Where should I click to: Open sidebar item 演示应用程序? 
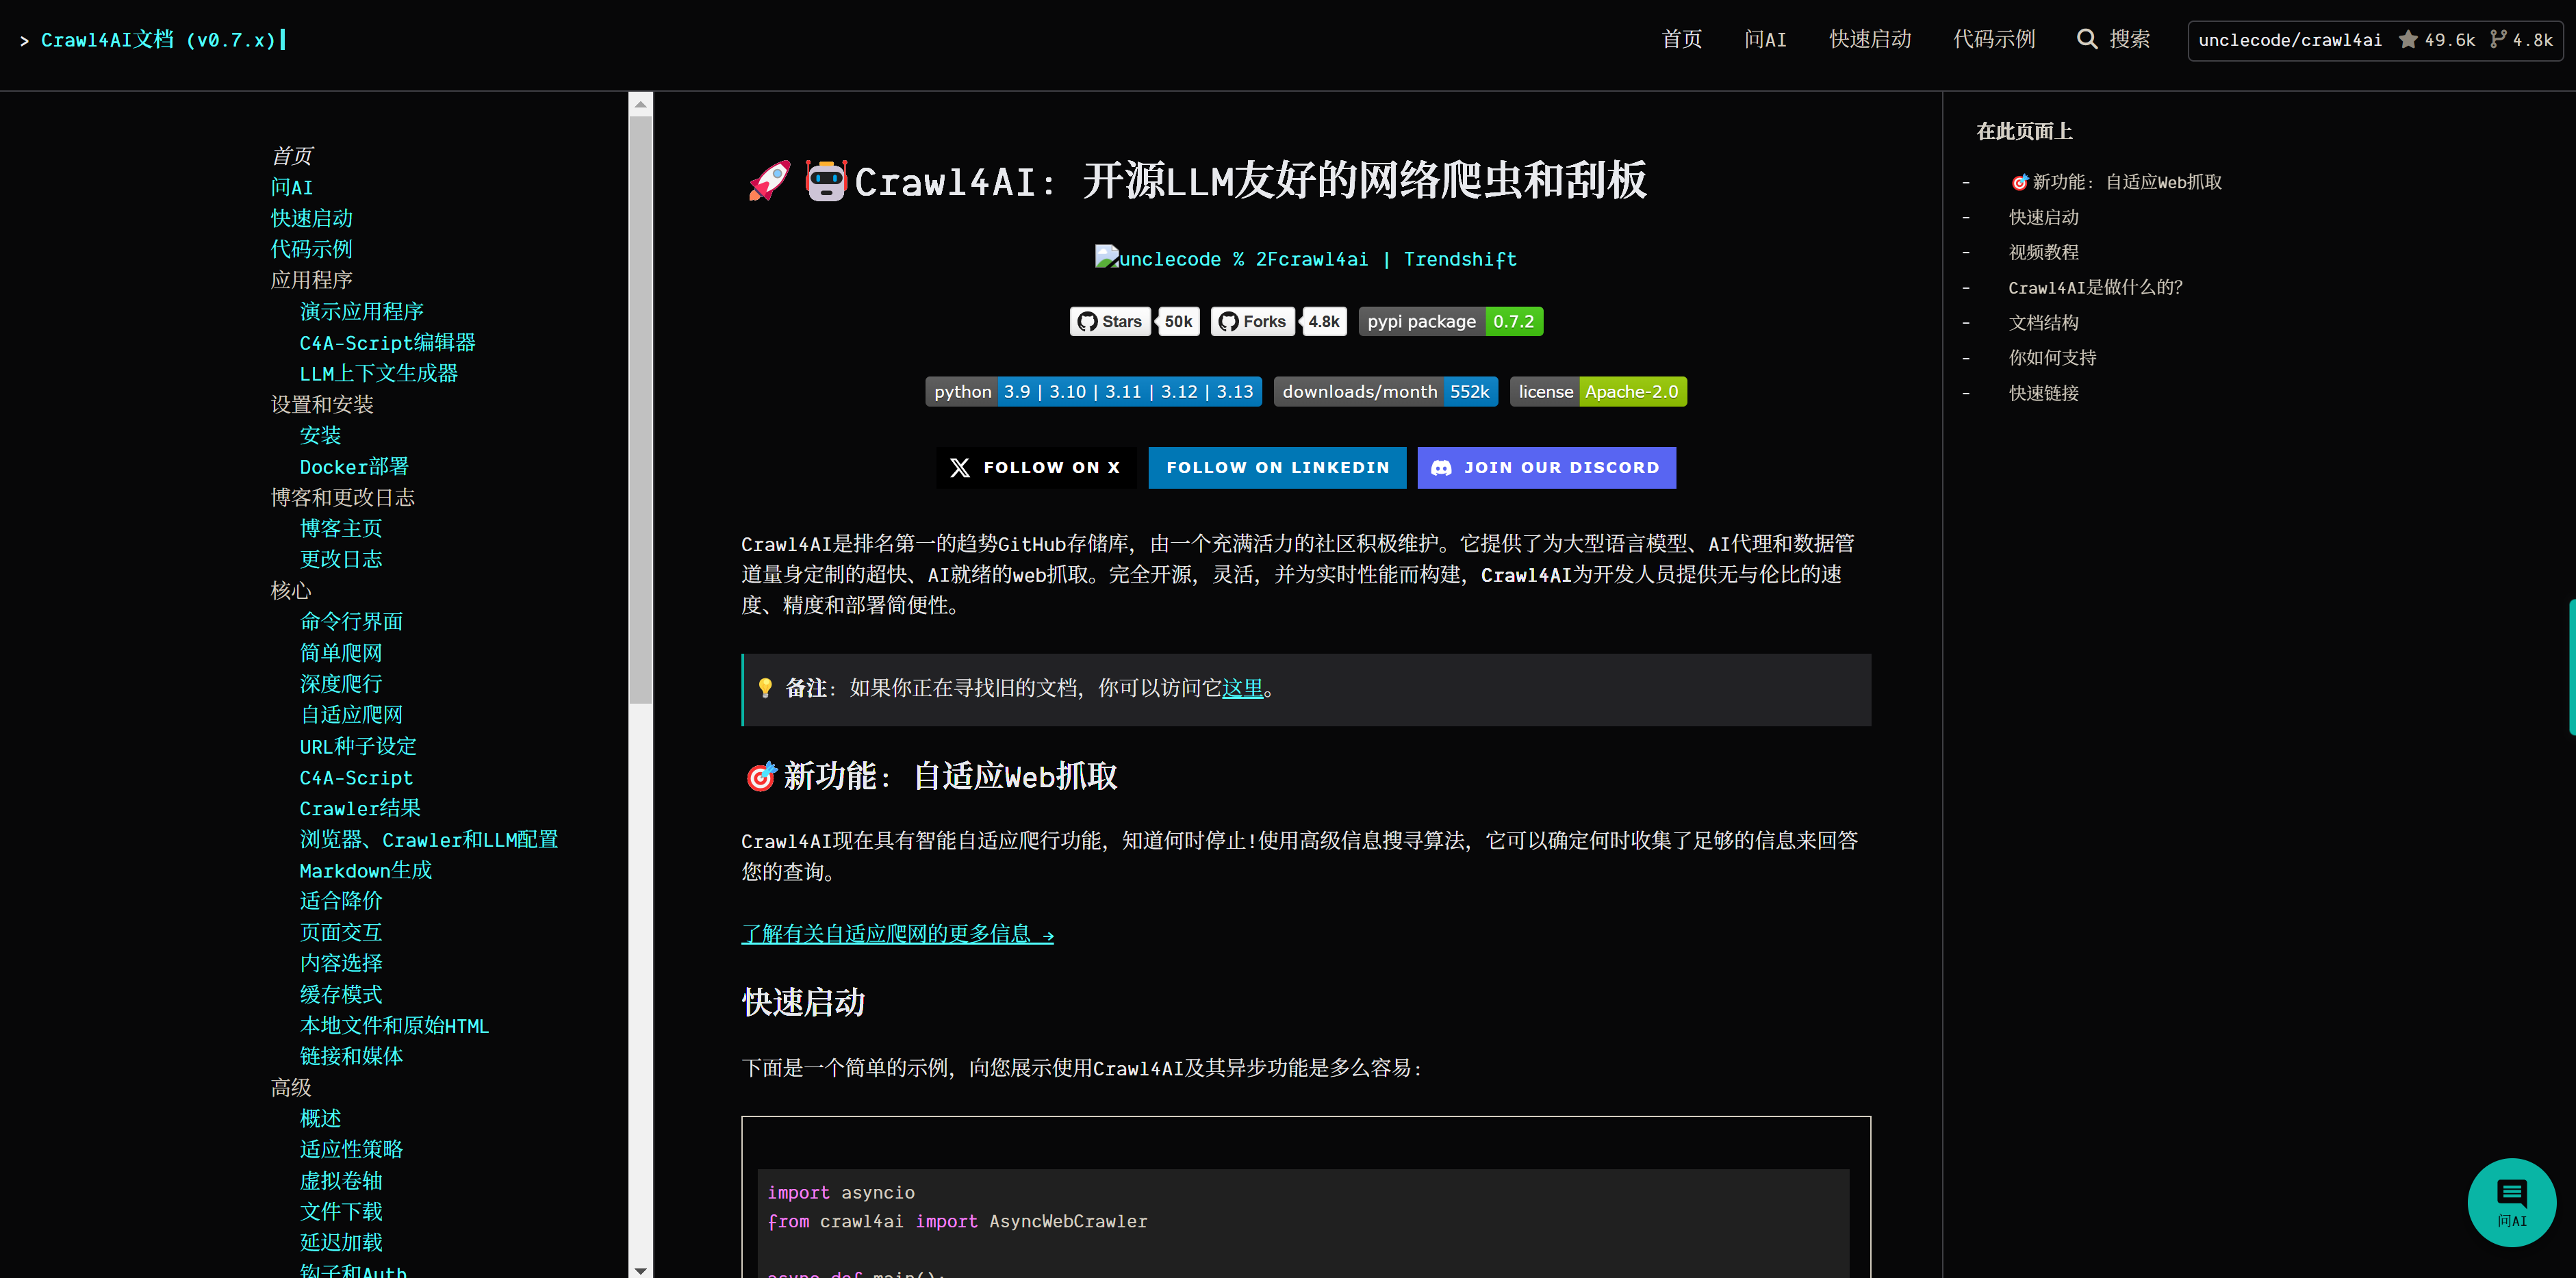pos(361,311)
